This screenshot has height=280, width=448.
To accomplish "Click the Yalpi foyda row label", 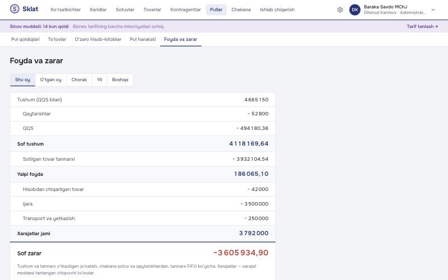I will click(x=30, y=174).
